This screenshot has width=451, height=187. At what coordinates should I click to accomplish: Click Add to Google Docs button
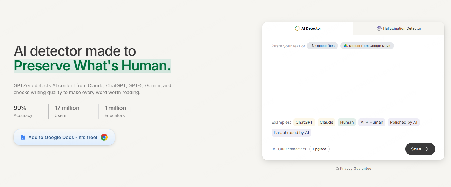[64, 137]
